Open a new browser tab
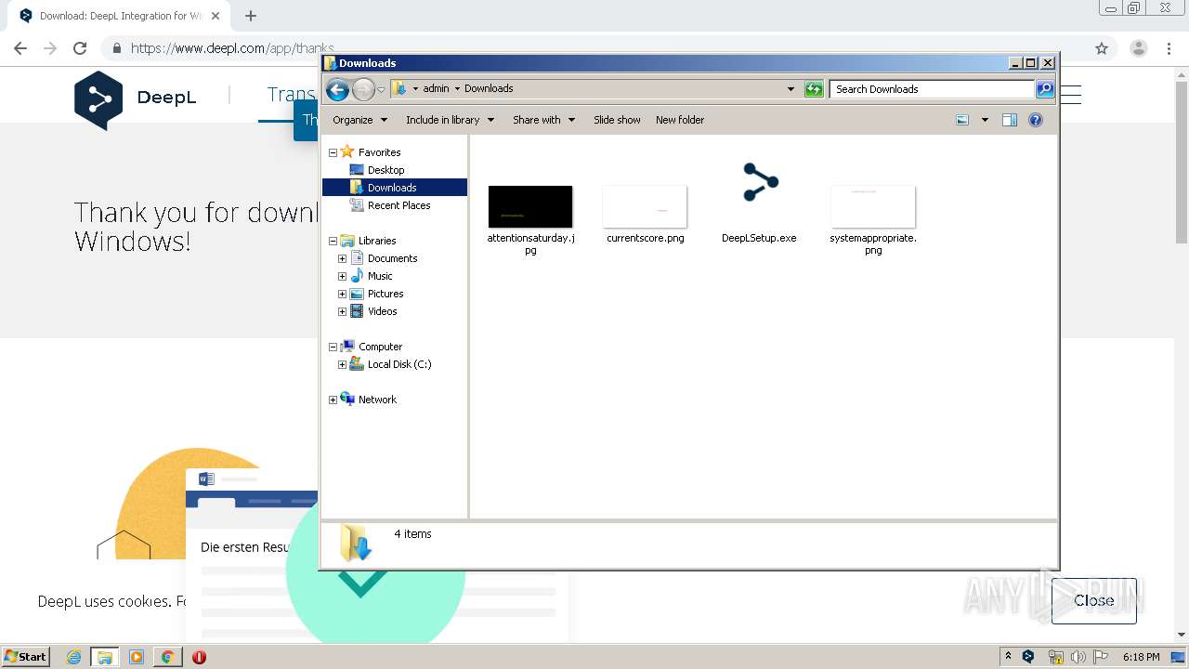 tap(251, 16)
